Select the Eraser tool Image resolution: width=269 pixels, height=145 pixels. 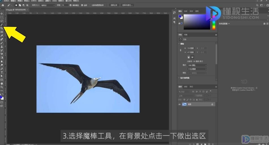tap(2, 54)
